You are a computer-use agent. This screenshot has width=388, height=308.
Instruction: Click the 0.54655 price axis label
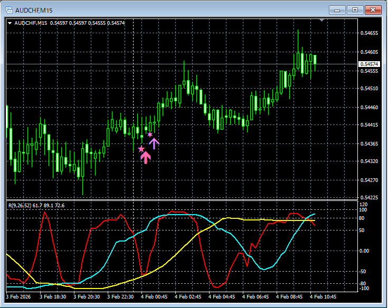pos(369,33)
